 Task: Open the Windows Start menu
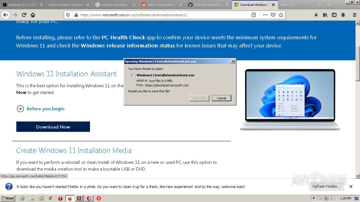(x=8, y=198)
